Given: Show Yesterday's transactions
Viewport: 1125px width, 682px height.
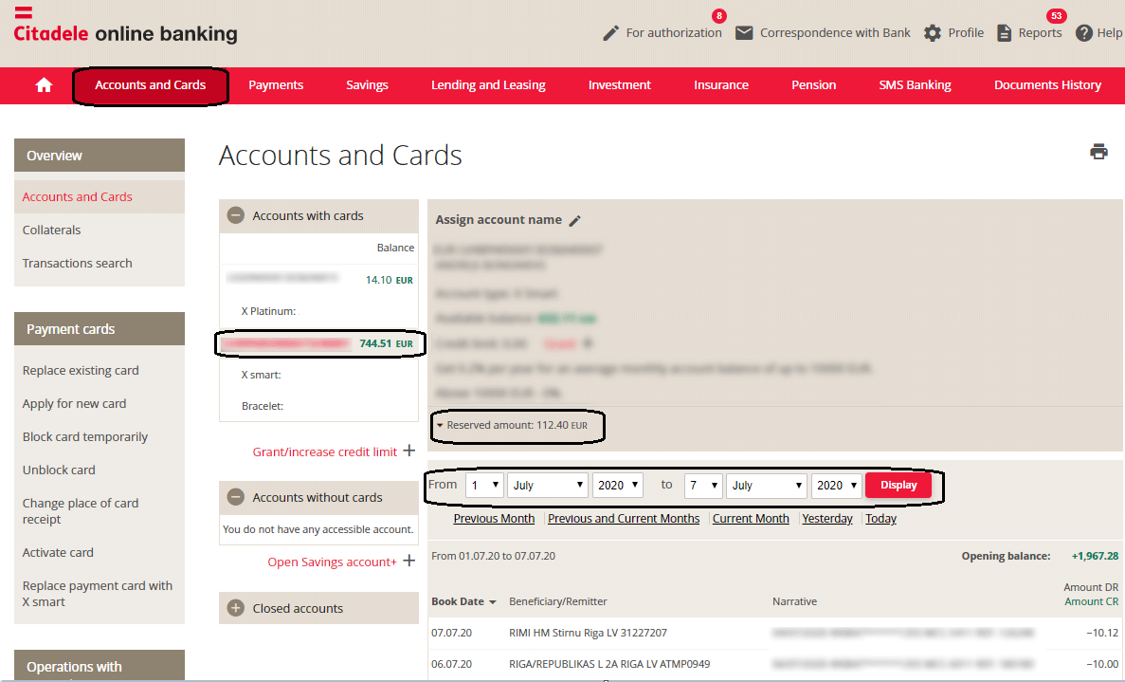Looking at the screenshot, I should 827,518.
